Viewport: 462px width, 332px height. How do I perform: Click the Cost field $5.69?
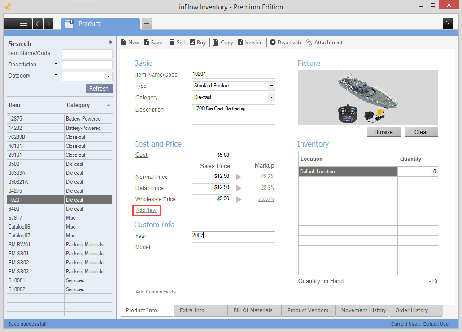tap(211, 155)
